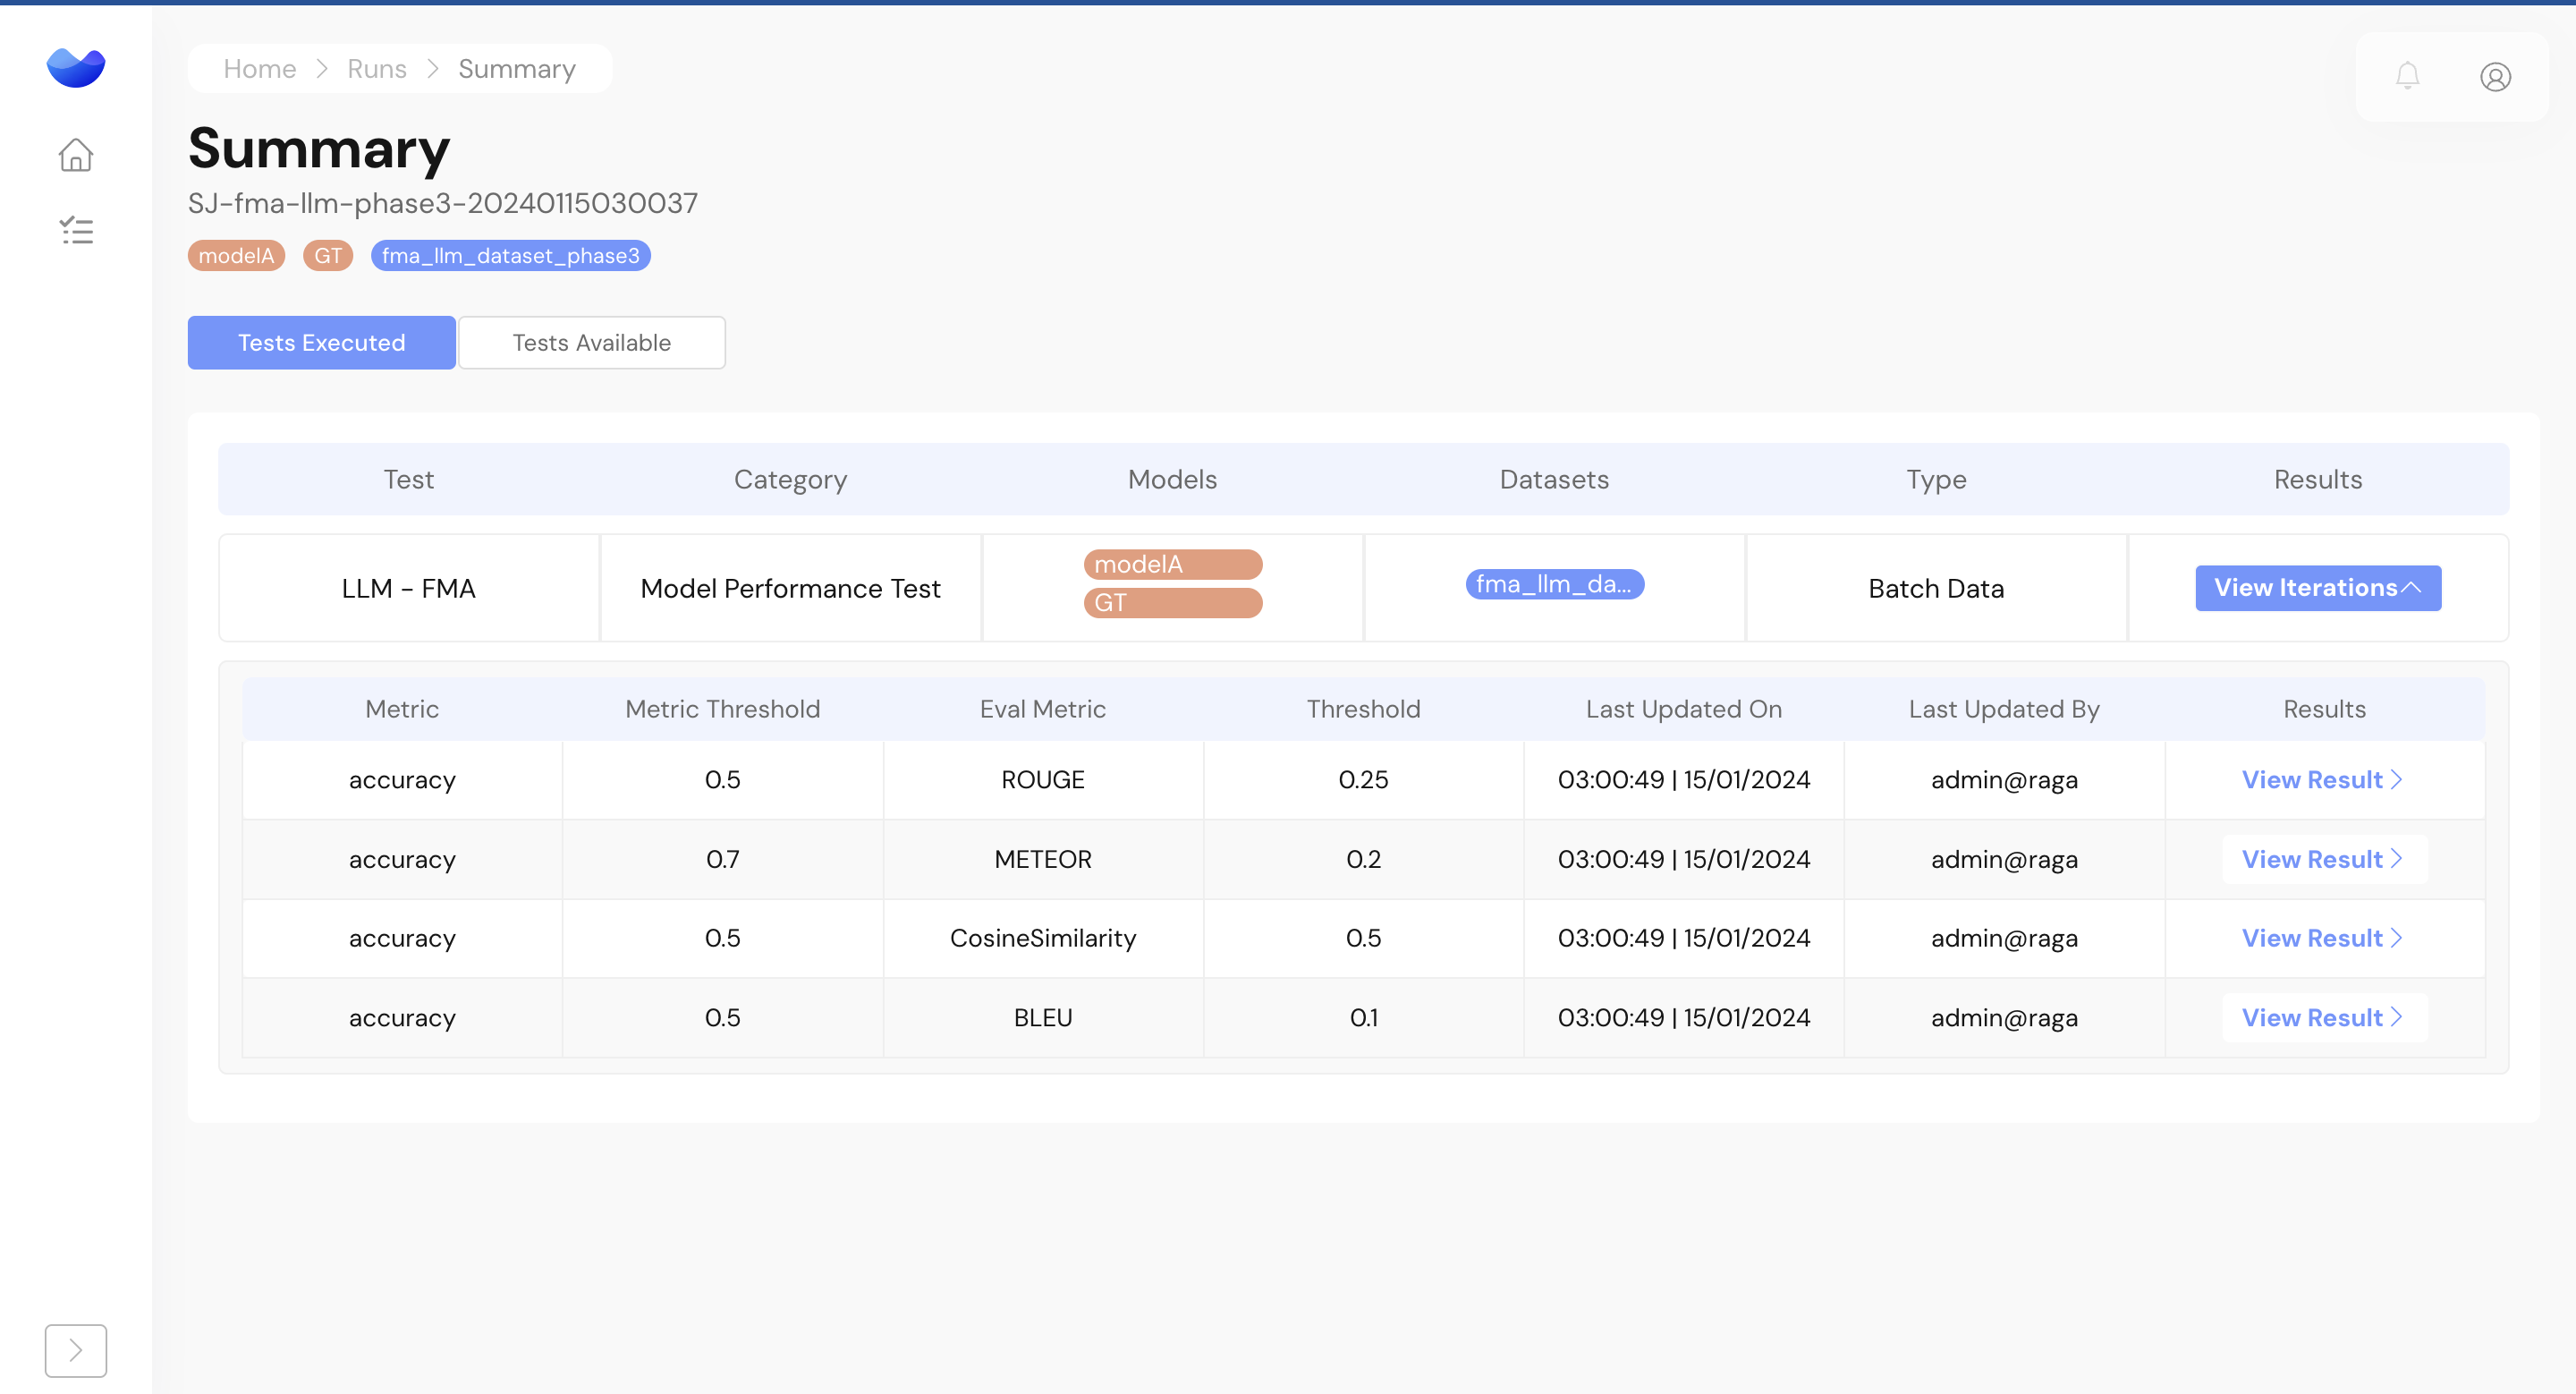The height and width of the screenshot is (1394, 2576).
Task: Open the notifications bell icon
Action: (x=2407, y=76)
